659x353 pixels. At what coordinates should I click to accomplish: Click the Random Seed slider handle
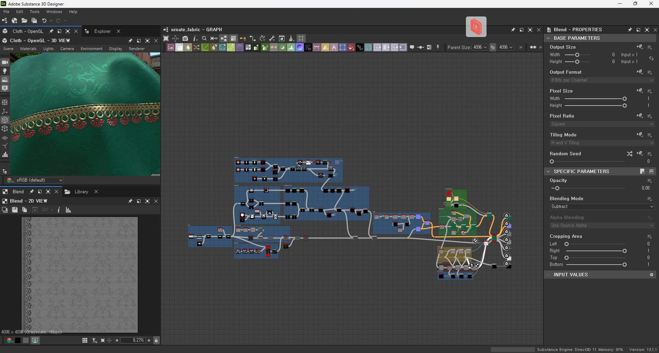click(x=552, y=161)
